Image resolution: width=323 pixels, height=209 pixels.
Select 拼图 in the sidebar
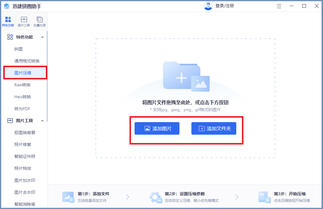pos(18,49)
